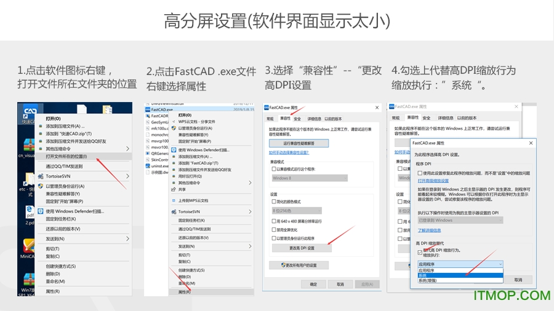This screenshot has height=311, width=554.
Task: Click FastCAD.exe file icon in file list
Action: pos(148,109)
